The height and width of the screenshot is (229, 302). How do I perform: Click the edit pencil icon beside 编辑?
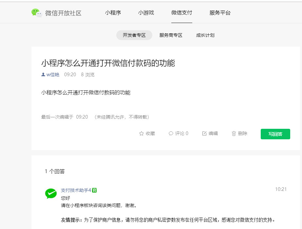pyautogui.click(x=204, y=133)
